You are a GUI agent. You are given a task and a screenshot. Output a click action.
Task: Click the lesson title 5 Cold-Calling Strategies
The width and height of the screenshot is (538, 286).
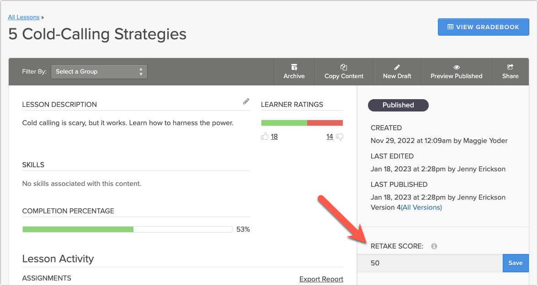tap(97, 34)
